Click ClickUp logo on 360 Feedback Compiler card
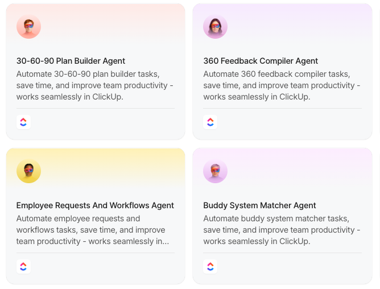 point(210,122)
